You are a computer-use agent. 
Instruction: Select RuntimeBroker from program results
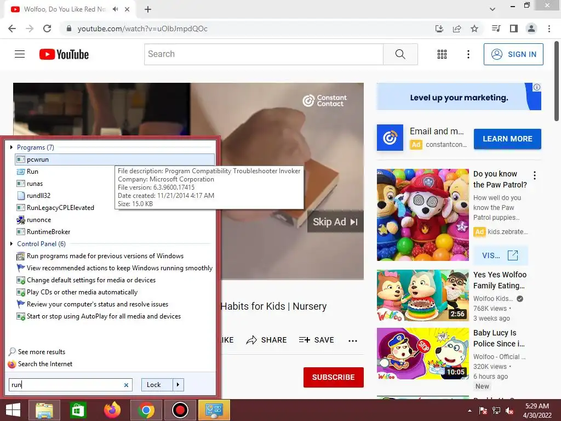[48, 232]
